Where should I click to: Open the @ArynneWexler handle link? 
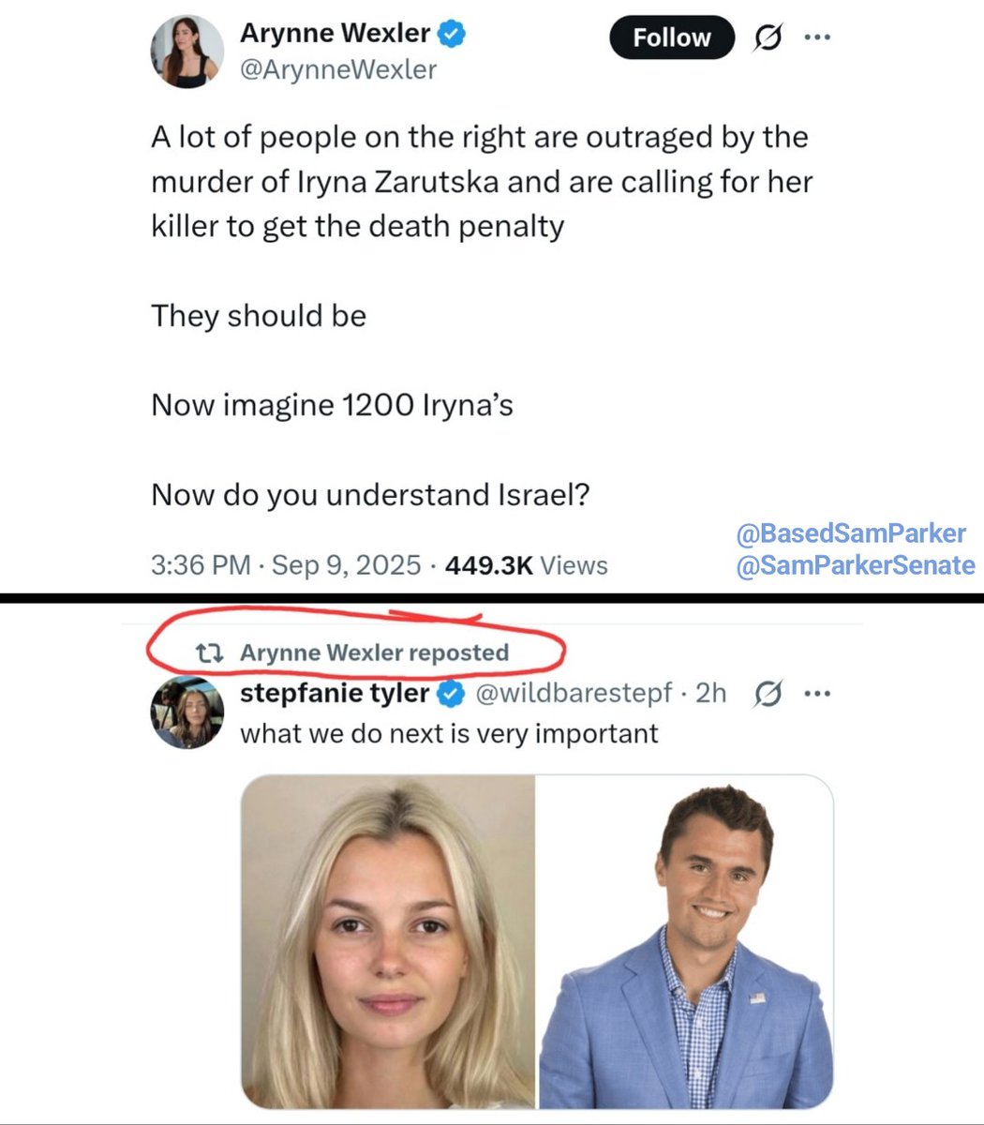[x=338, y=70]
